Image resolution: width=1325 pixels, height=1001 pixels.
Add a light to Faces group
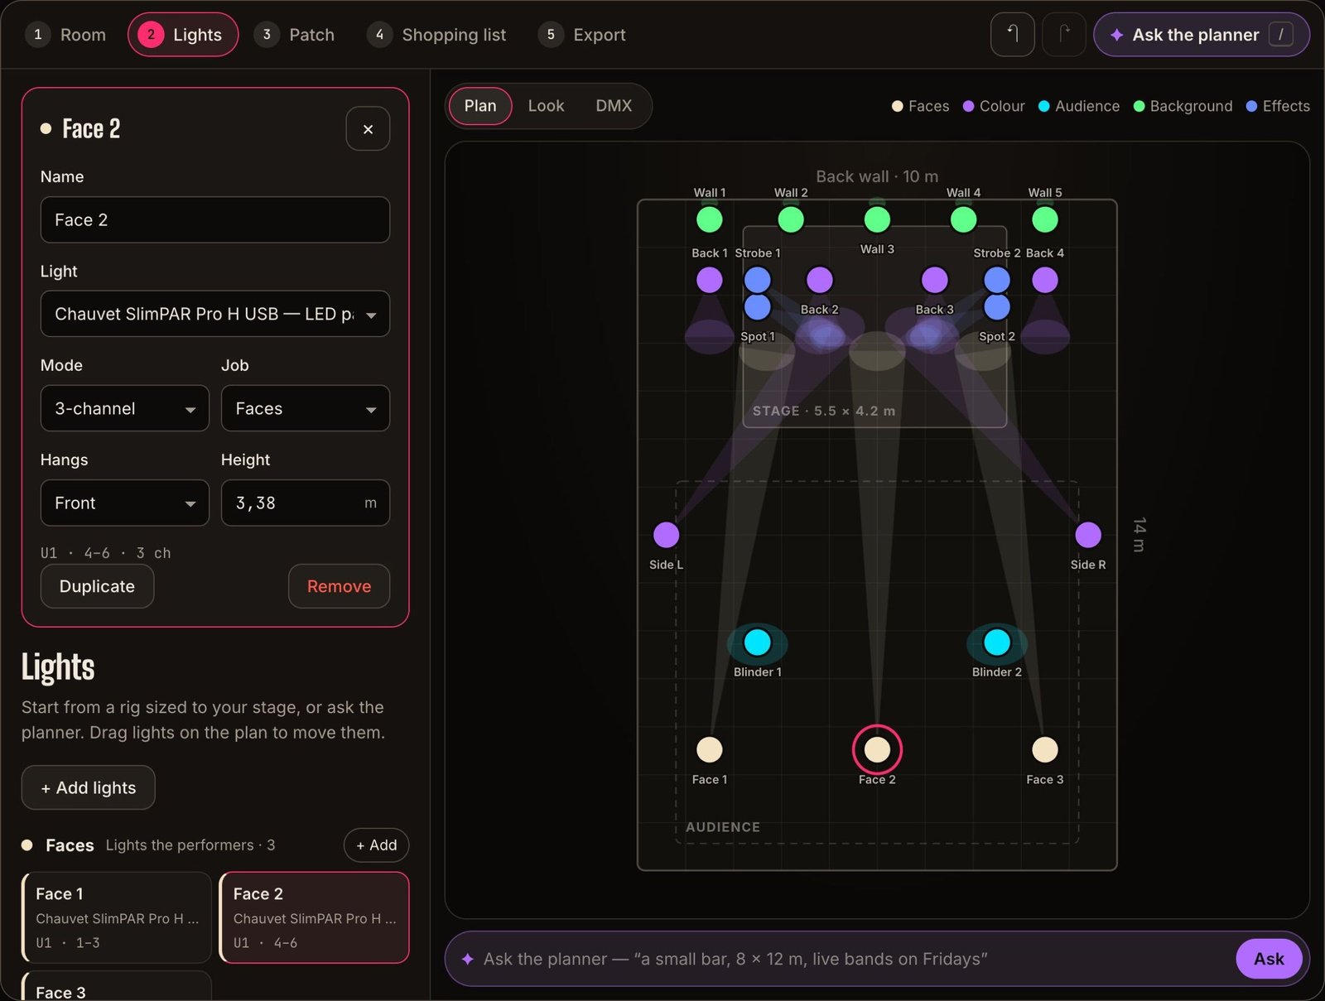pyautogui.click(x=376, y=845)
